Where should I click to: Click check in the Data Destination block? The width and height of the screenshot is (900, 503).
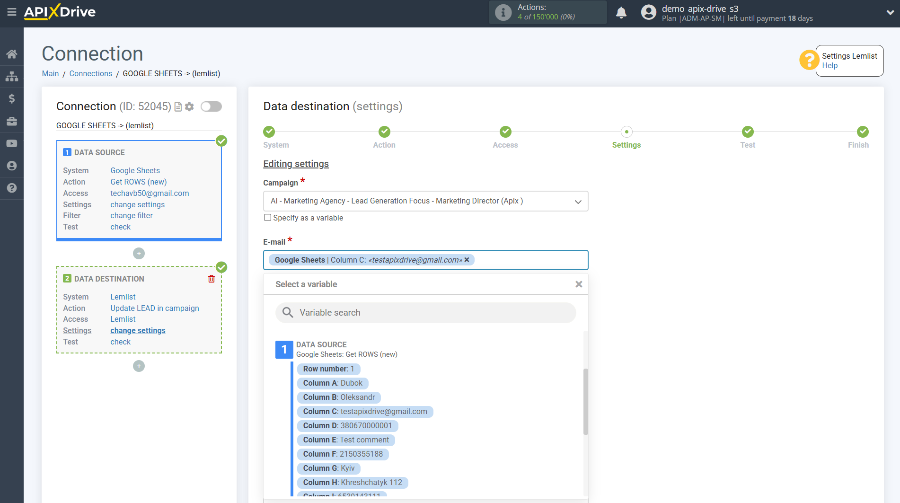tap(121, 342)
